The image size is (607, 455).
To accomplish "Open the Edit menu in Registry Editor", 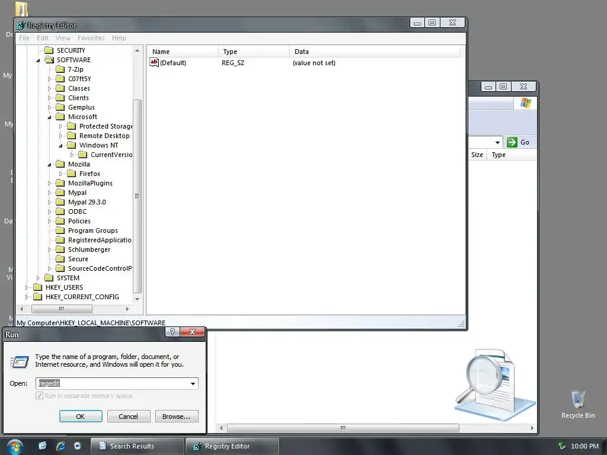I will (x=43, y=38).
